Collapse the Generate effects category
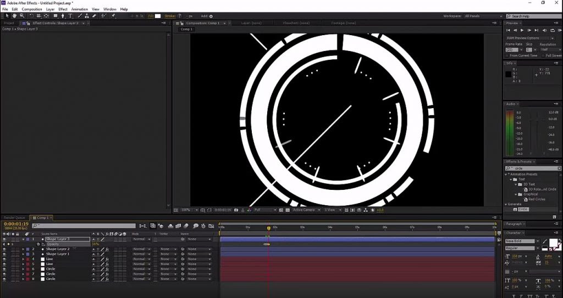This screenshot has height=298, width=563. pos(506,204)
